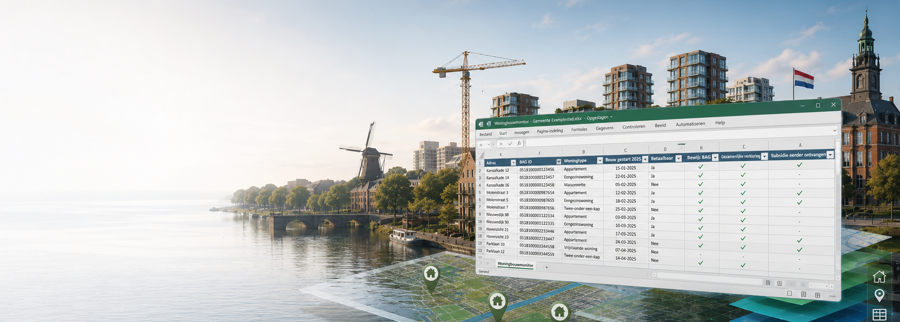This screenshot has width=900, height=322.
Task: Click the next-sheet navigation arrow
Action: 488,263
